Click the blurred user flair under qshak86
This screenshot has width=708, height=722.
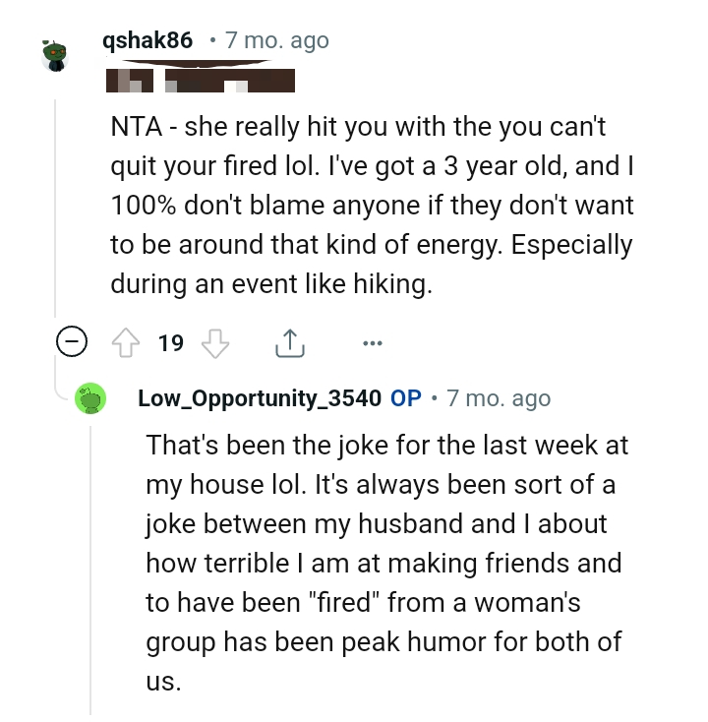(x=202, y=78)
